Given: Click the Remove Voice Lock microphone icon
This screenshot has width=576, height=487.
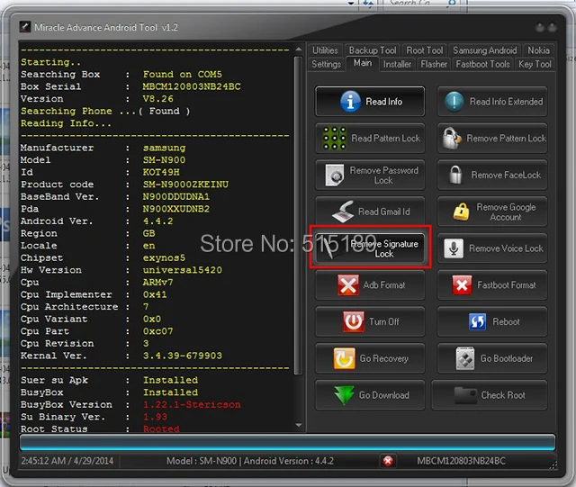Looking at the screenshot, I should coord(454,248).
